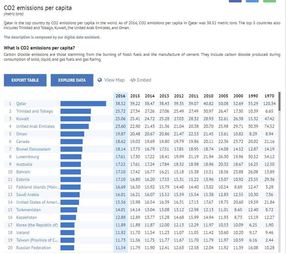This screenshot has height=254, width=286.
Task: Select the 2000 column header
Action: pos(238,96)
